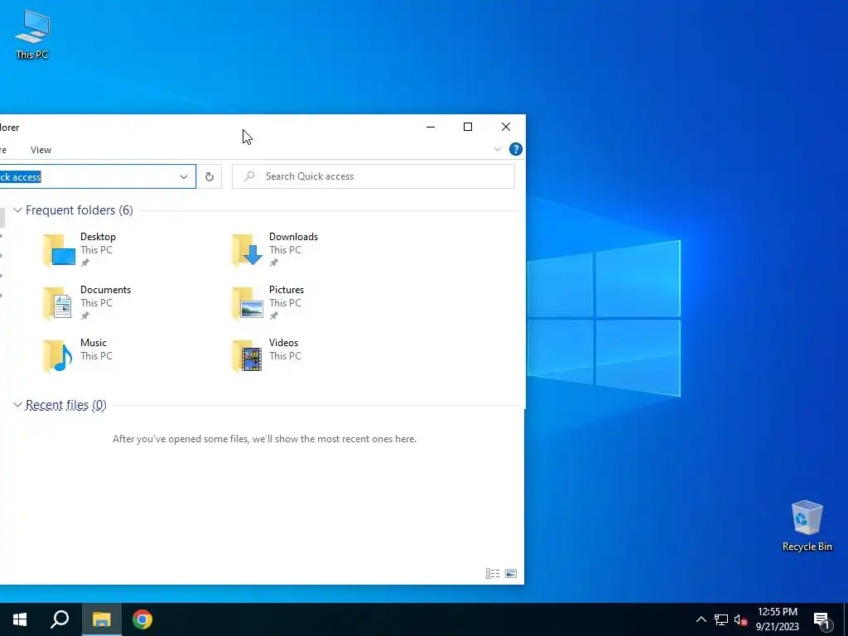The width and height of the screenshot is (848, 636).
Task: Open network status tray icon
Action: (x=721, y=619)
